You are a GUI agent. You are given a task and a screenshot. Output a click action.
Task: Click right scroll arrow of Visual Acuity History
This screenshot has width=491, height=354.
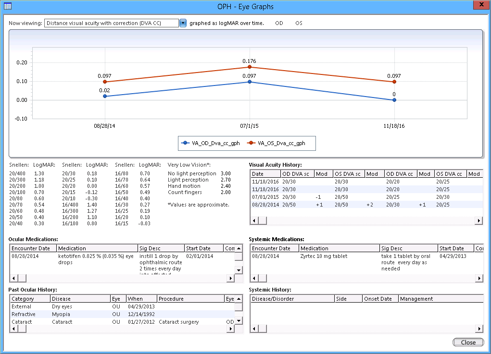(479, 221)
